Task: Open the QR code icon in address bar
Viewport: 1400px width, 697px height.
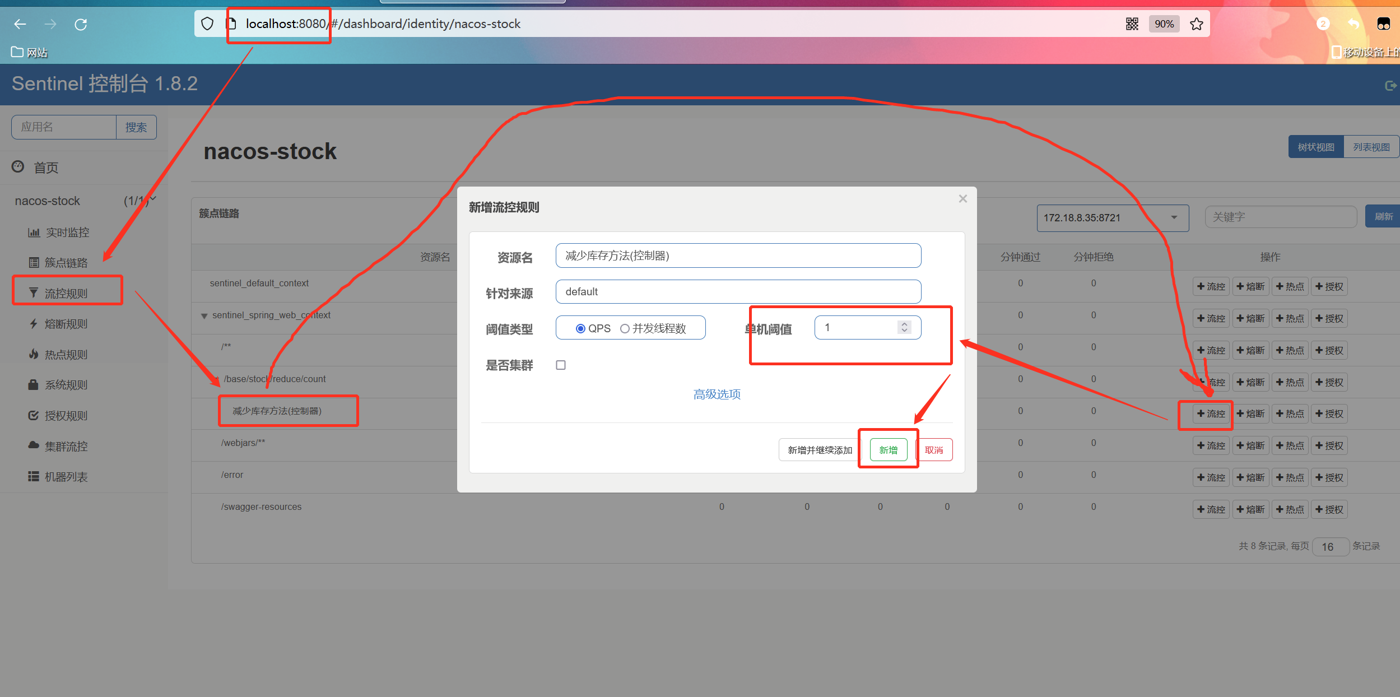Action: point(1132,24)
